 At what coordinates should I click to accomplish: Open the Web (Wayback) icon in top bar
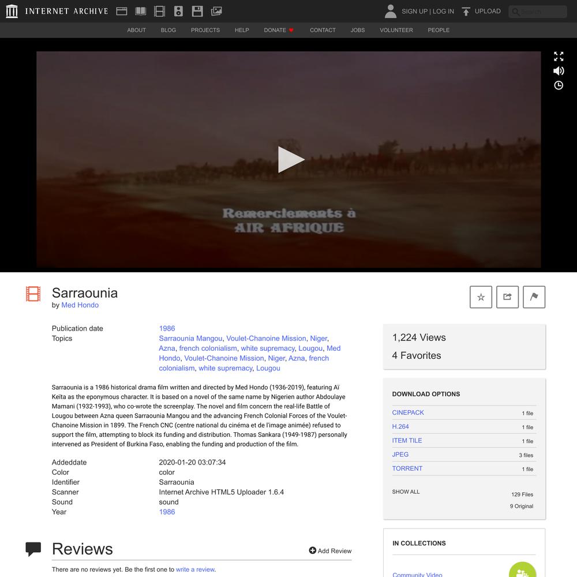point(122,11)
